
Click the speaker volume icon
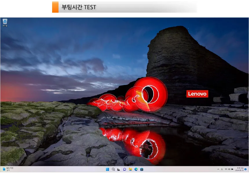[229, 169]
